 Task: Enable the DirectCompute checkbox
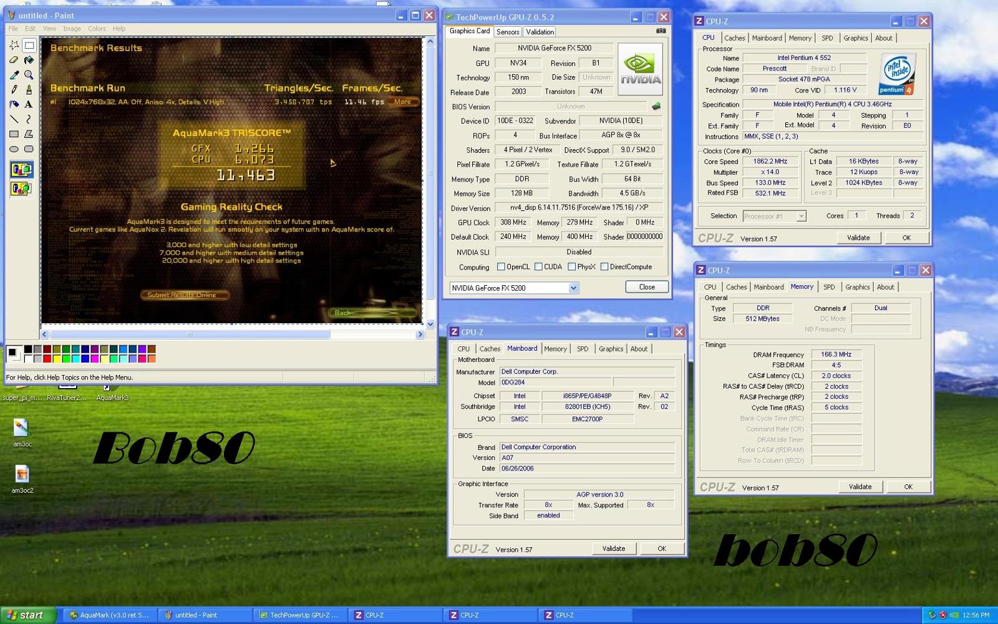coord(604,266)
